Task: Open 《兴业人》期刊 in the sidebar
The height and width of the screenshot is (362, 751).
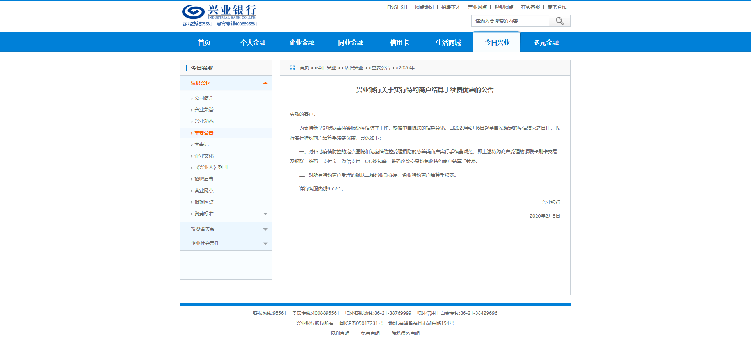Action: (x=211, y=167)
